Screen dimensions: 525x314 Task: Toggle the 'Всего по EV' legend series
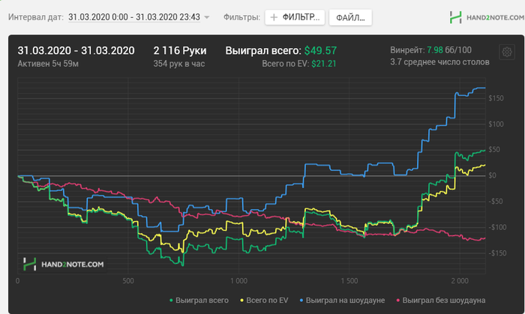pyautogui.click(x=264, y=301)
